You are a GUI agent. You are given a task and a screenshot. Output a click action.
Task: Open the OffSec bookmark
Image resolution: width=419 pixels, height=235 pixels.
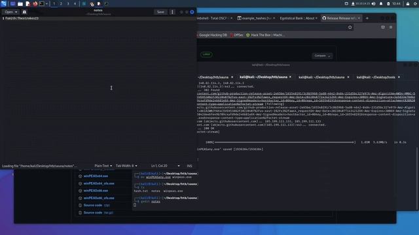237,35
